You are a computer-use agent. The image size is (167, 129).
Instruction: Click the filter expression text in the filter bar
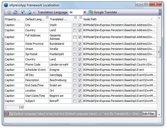pos(78,114)
